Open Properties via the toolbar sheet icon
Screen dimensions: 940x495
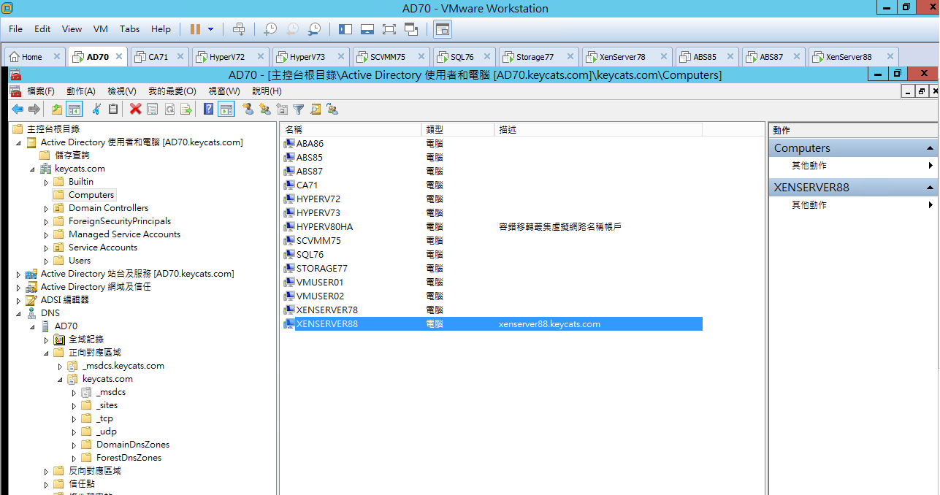tap(152, 110)
